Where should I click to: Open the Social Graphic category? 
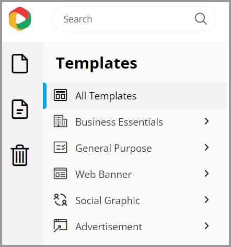tap(135, 200)
